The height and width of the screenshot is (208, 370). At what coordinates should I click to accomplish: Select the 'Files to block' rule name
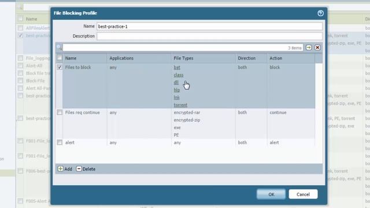(x=78, y=67)
